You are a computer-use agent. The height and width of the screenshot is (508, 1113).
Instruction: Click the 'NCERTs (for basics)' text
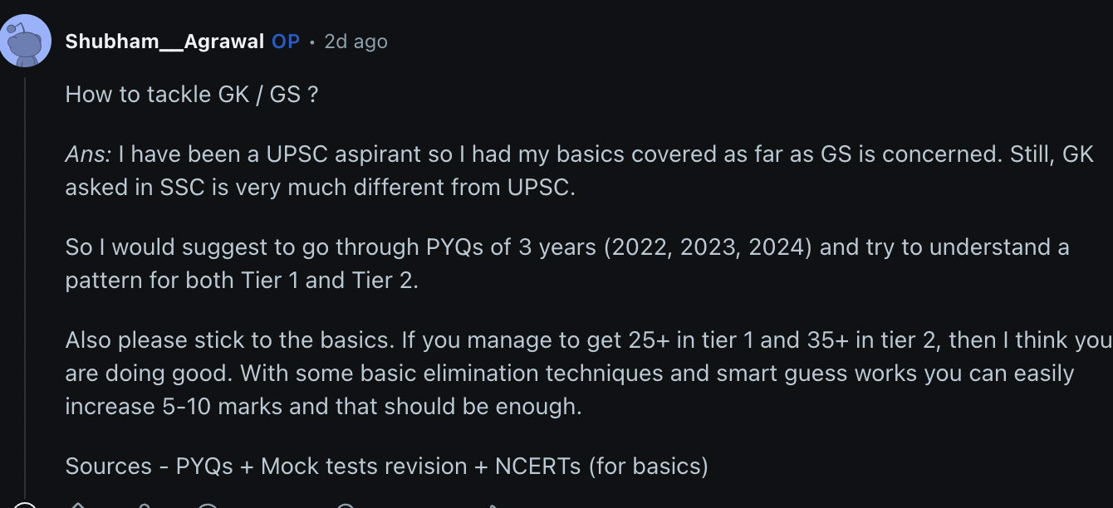pyautogui.click(x=601, y=466)
